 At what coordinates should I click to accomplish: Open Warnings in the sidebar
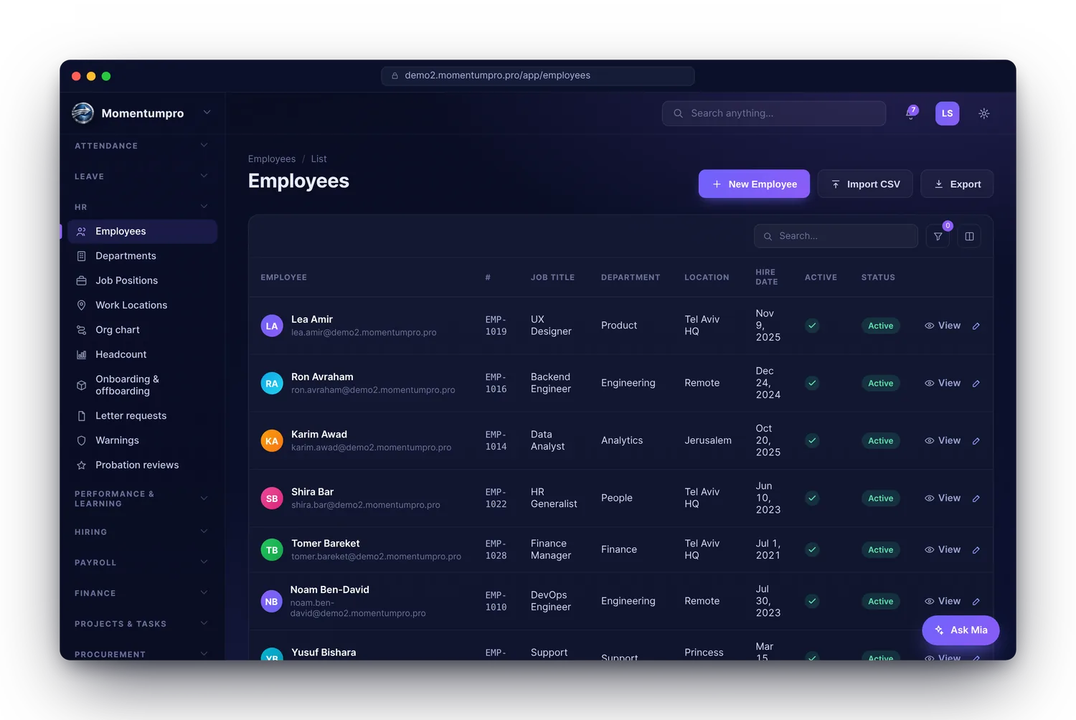(x=142, y=440)
